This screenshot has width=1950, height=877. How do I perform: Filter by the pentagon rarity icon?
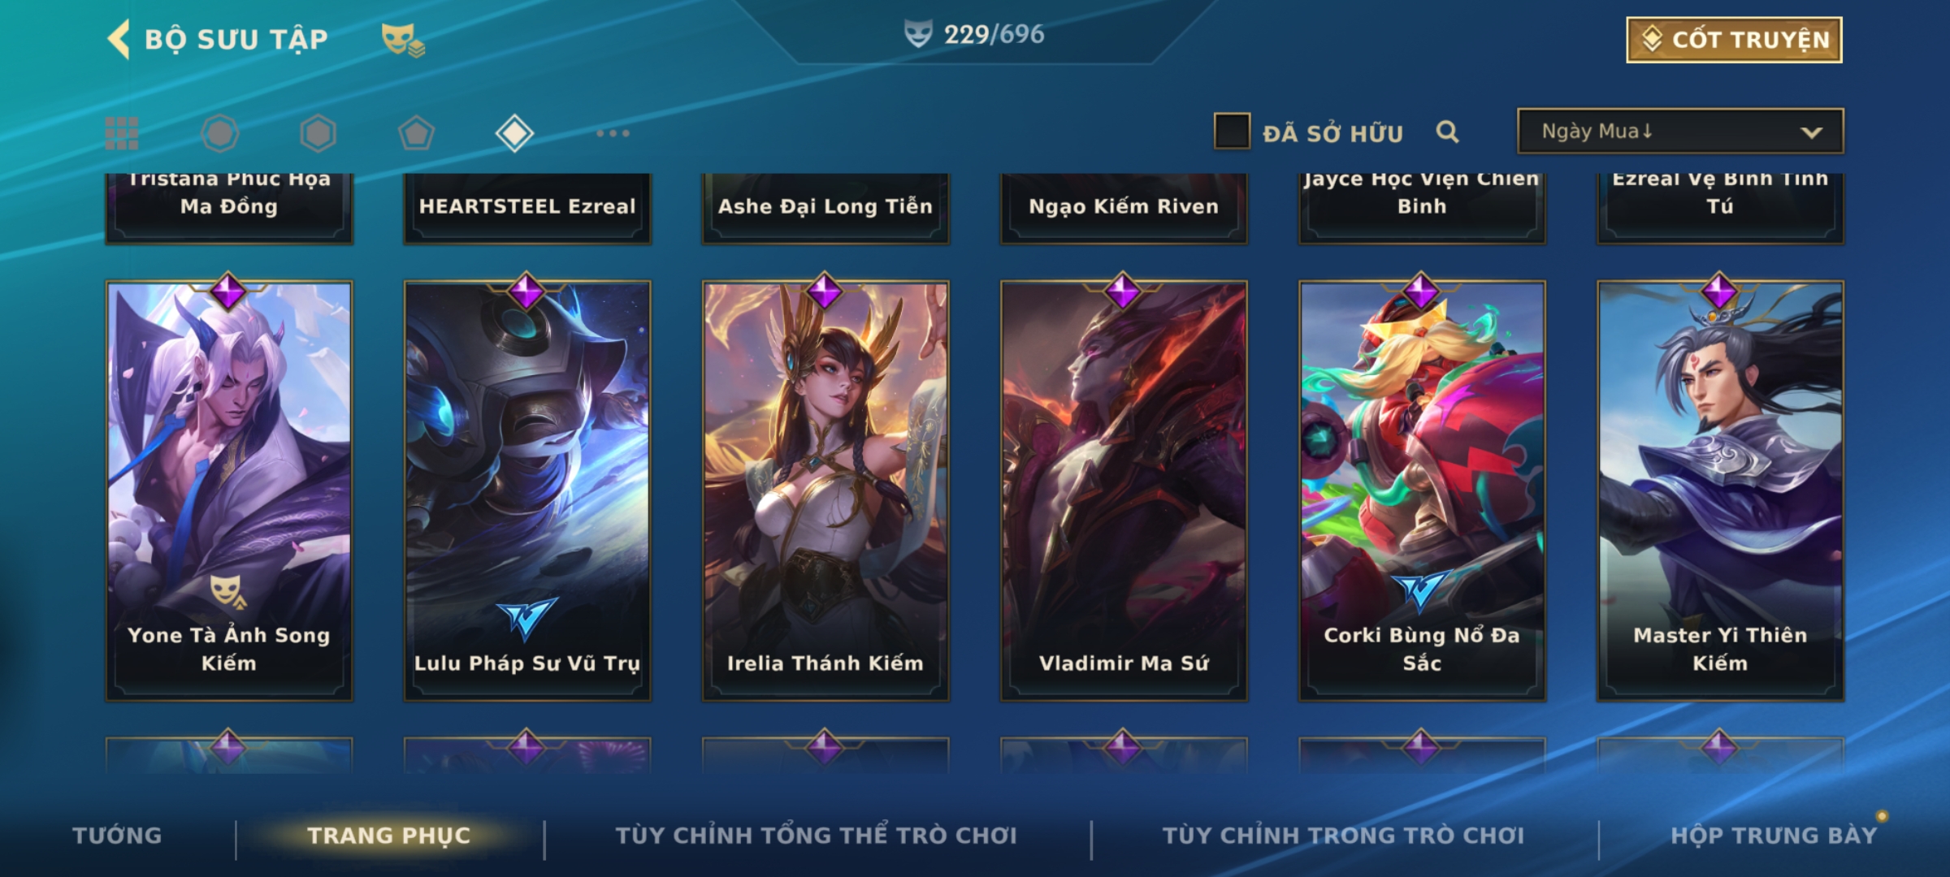coord(416,133)
